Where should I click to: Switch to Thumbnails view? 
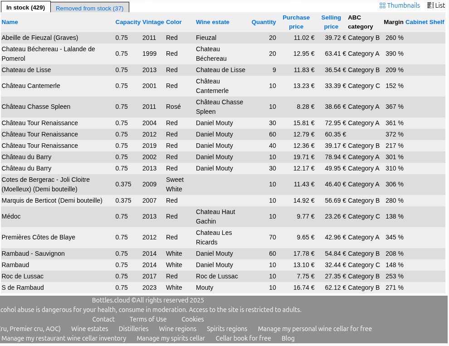click(400, 5)
